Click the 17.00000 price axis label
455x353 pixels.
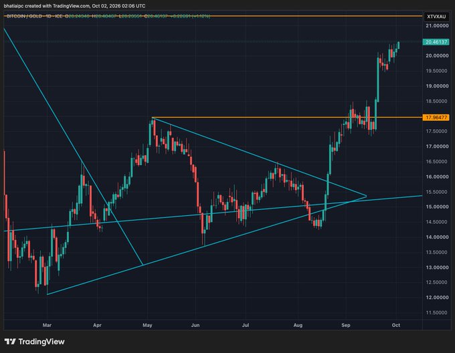(437, 146)
